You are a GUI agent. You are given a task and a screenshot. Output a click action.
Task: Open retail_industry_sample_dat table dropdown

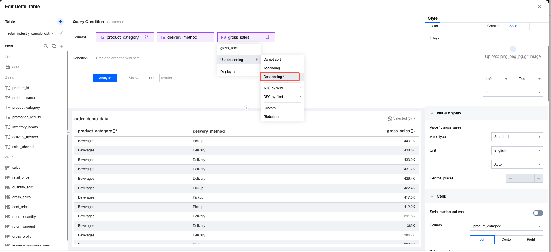[x=31, y=34]
